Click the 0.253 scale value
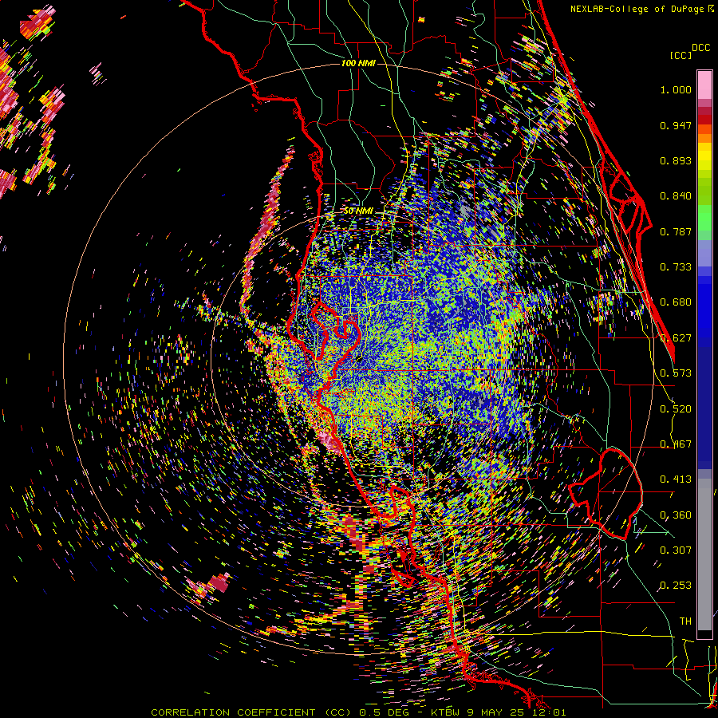 tap(676, 586)
